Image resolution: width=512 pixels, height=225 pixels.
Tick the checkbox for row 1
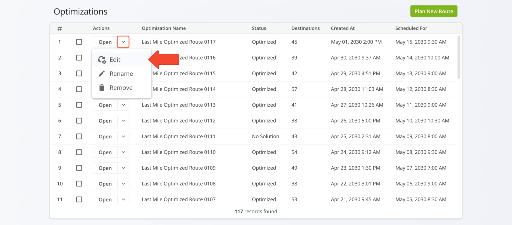(x=79, y=42)
